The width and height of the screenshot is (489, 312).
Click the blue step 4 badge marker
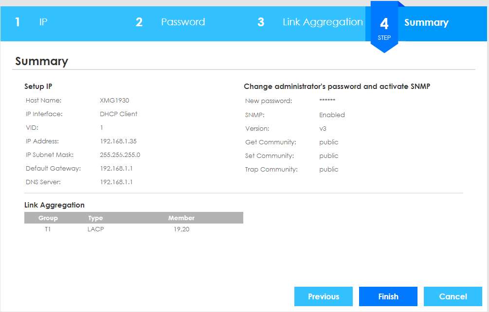pyautogui.click(x=384, y=27)
